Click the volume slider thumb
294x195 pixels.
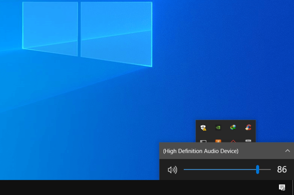258,169
